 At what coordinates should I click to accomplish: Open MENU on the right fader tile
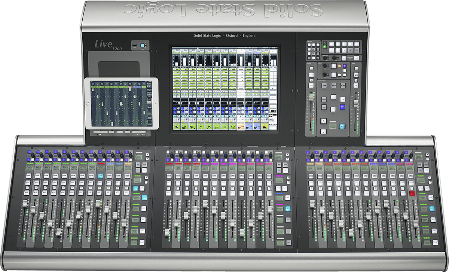(x=419, y=164)
